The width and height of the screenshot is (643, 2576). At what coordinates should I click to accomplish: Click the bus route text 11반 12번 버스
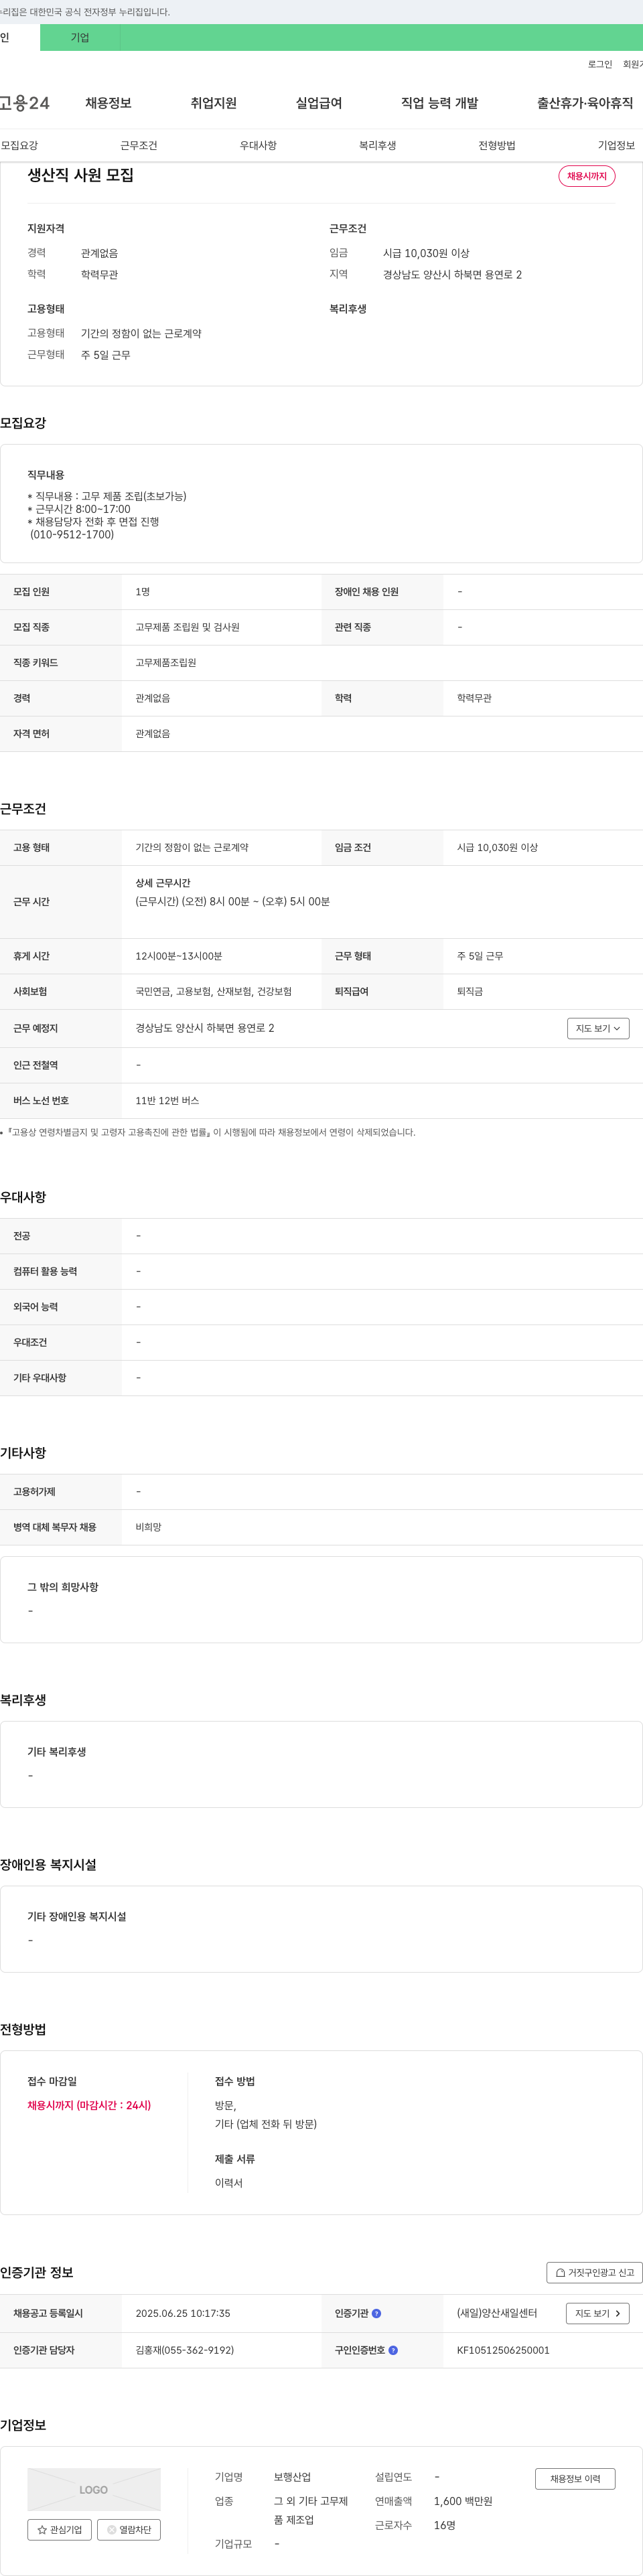tap(167, 1101)
